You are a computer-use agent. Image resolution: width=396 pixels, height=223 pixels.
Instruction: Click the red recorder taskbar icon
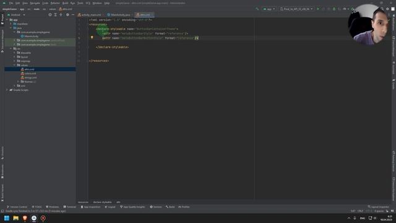(x=43, y=218)
